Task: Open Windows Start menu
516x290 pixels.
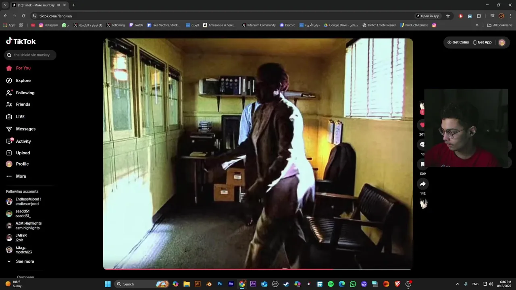Action: [108, 284]
